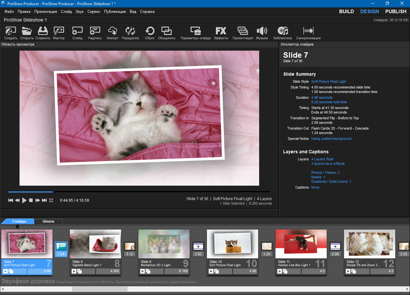
Task: Select the Slide 9 Momentum 3D thumbnail
Action: pos(164,244)
